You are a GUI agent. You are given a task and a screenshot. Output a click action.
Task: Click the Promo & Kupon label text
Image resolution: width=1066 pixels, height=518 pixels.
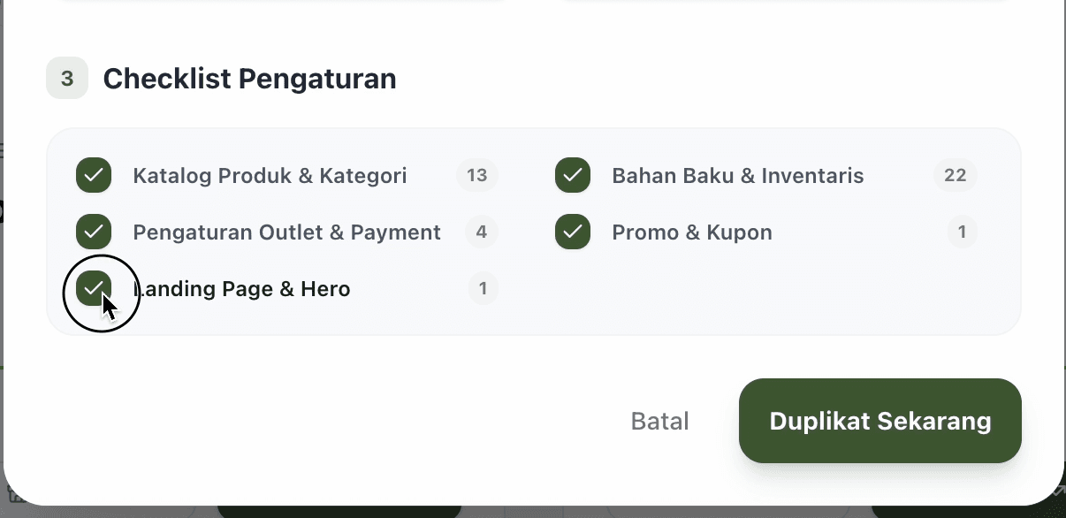[x=691, y=232]
